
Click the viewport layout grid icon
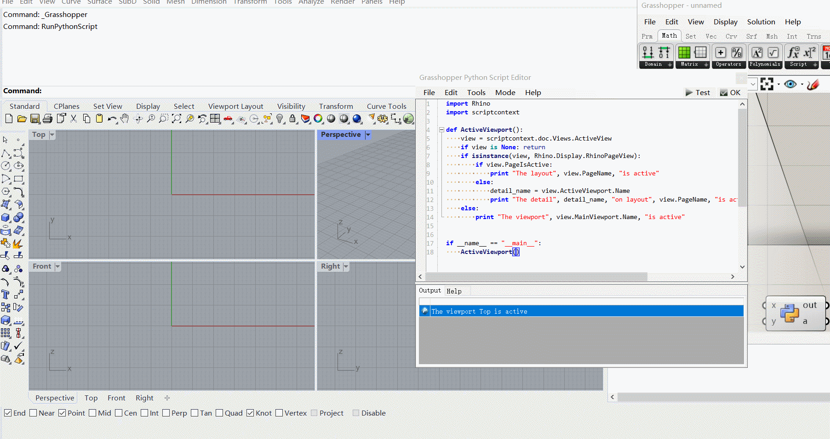click(x=215, y=118)
